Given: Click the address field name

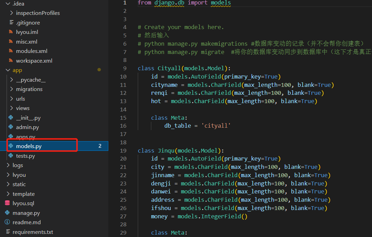Looking at the screenshot, I should point(163,200).
